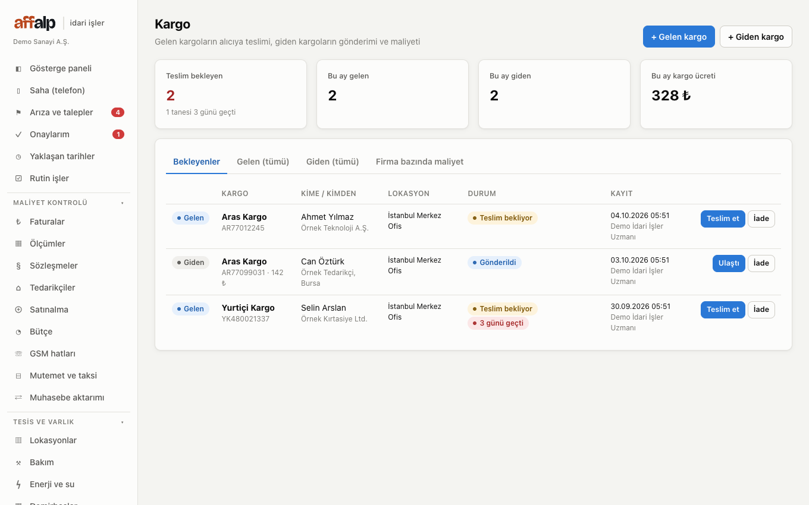Image resolution: width=809 pixels, height=505 pixels.
Task: Click İade for Ahmet Yılmaz shipment
Action: point(761,219)
